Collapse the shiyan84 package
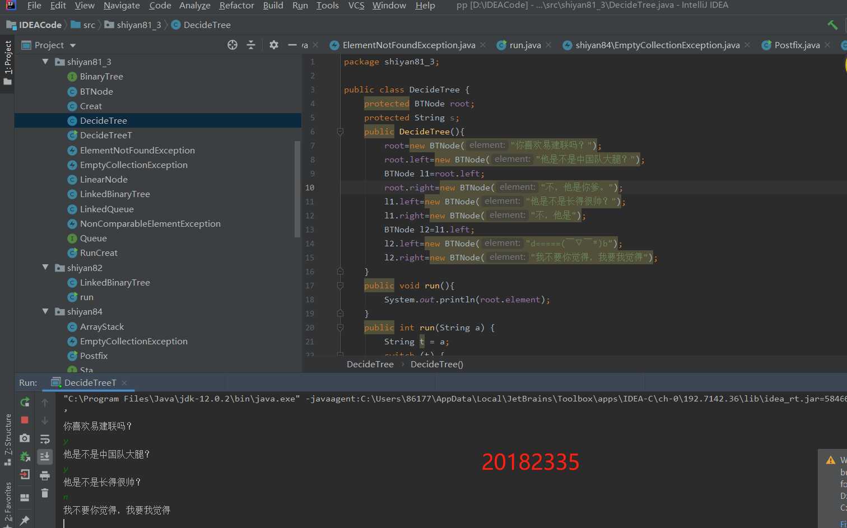 click(x=45, y=311)
